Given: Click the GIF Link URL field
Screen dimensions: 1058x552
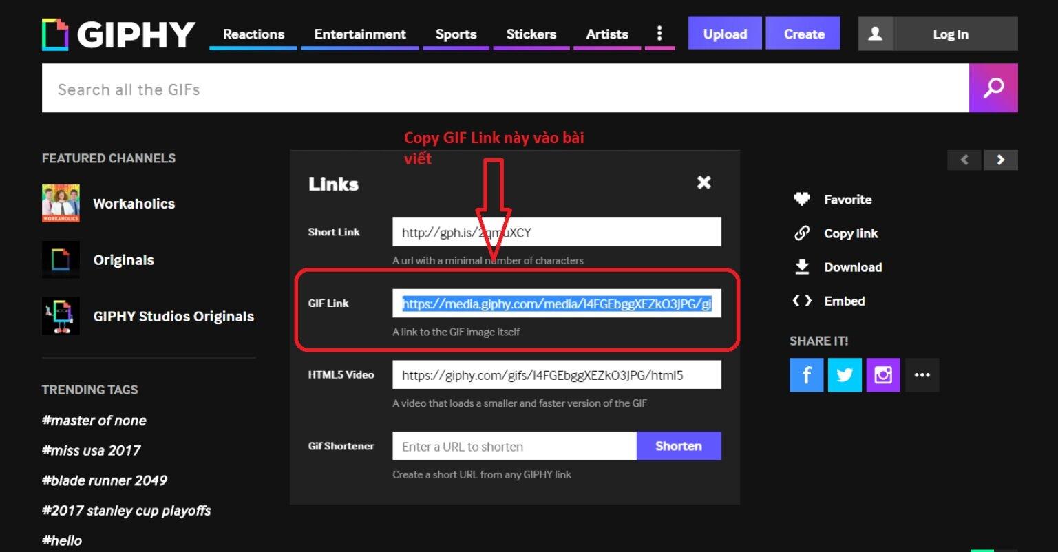Looking at the screenshot, I should tap(556, 304).
